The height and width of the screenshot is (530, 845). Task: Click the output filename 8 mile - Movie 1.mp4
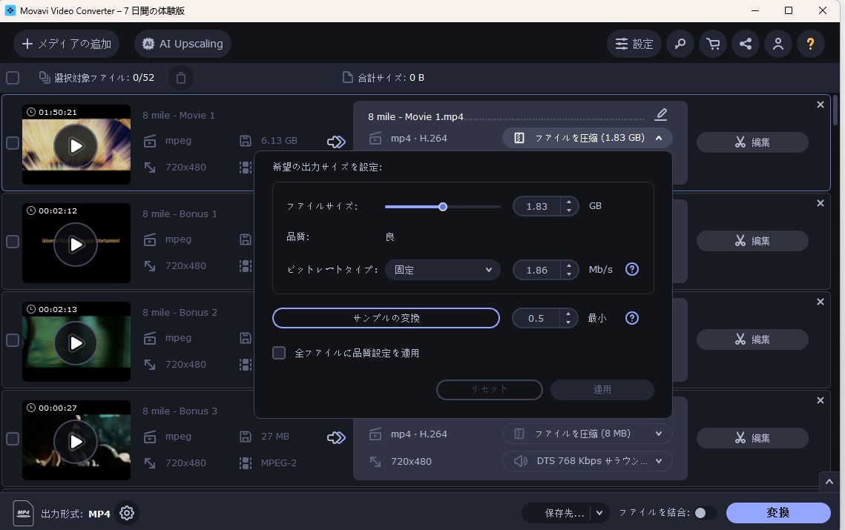(415, 117)
